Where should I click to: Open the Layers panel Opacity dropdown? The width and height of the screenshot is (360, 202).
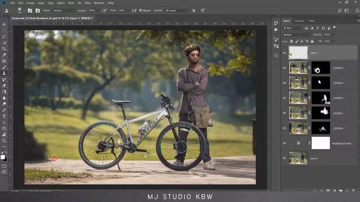tap(334, 35)
